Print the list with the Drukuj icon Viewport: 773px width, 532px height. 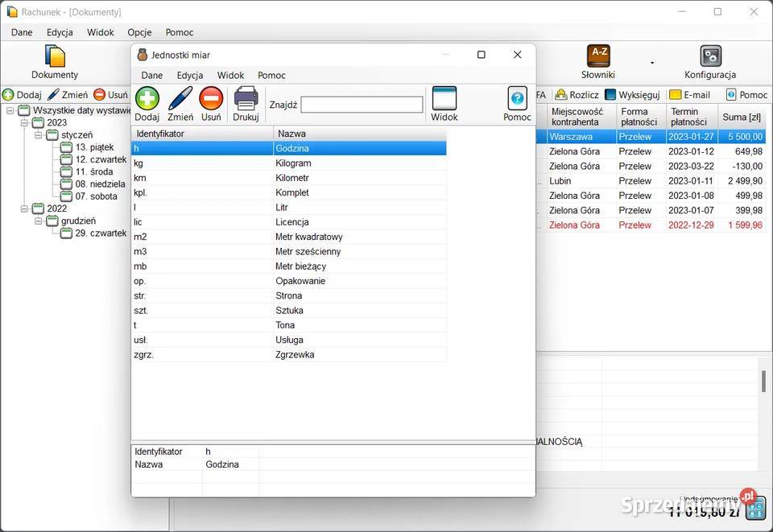[246, 99]
